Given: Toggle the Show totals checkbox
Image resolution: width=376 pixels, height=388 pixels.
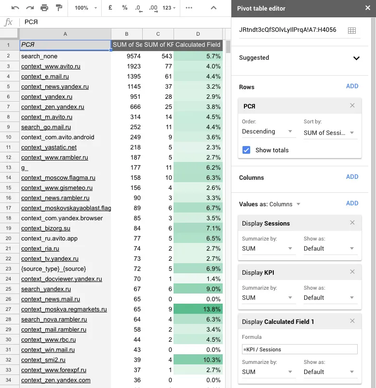Looking at the screenshot, I should [x=246, y=150].
